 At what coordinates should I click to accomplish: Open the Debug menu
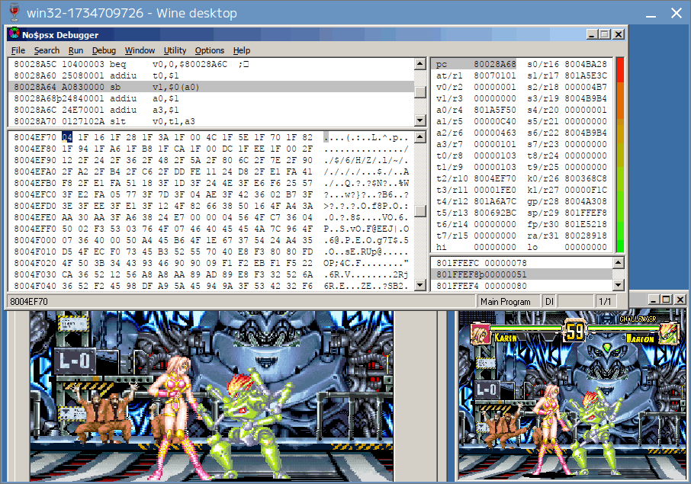click(x=104, y=50)
